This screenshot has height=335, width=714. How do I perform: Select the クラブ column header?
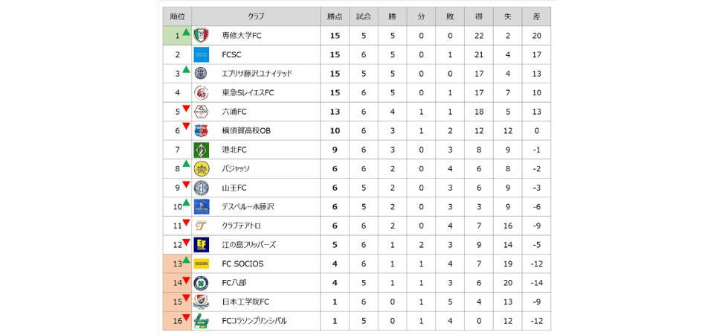[x=257, y=16]
